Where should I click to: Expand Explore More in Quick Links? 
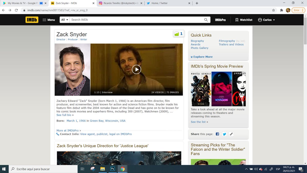coord(202,57)
